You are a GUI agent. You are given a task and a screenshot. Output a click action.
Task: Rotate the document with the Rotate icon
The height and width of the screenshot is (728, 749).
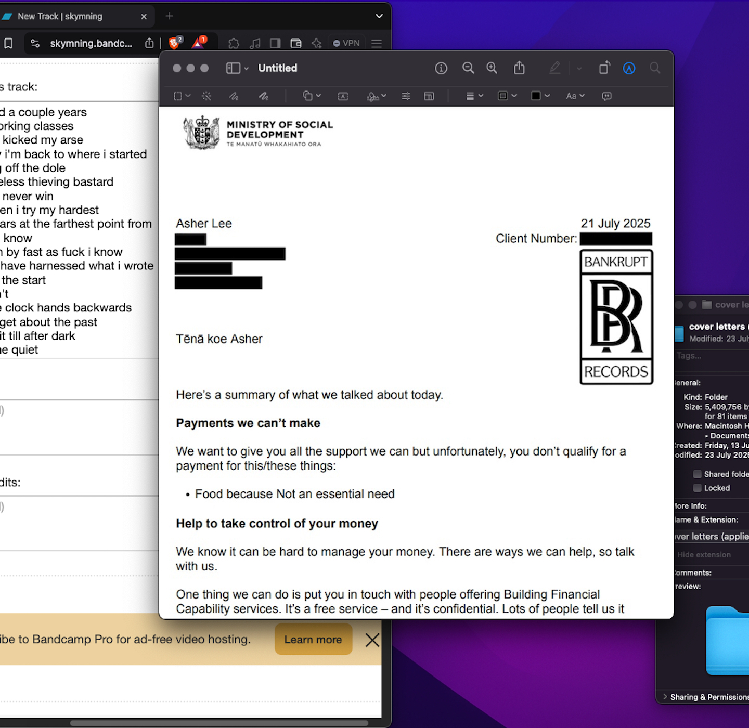coord(604,68)
